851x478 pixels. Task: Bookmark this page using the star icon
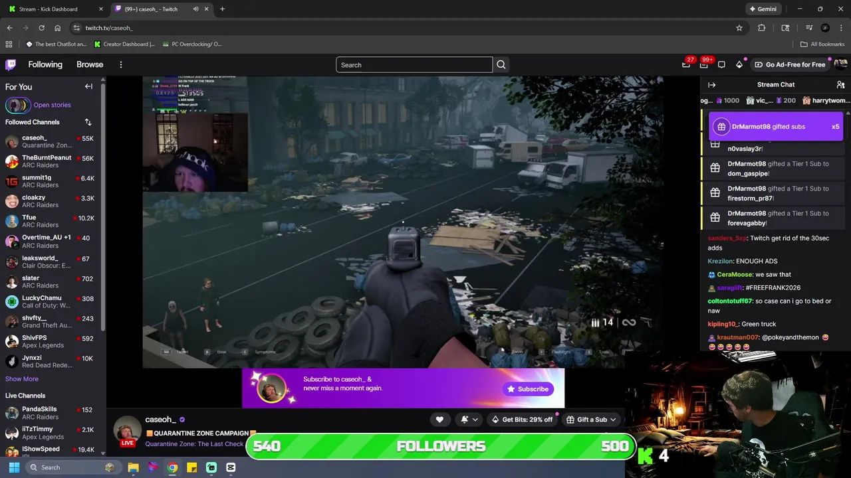tap(739, 28)
